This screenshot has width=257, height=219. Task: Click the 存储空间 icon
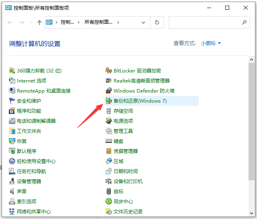point(109,111)
